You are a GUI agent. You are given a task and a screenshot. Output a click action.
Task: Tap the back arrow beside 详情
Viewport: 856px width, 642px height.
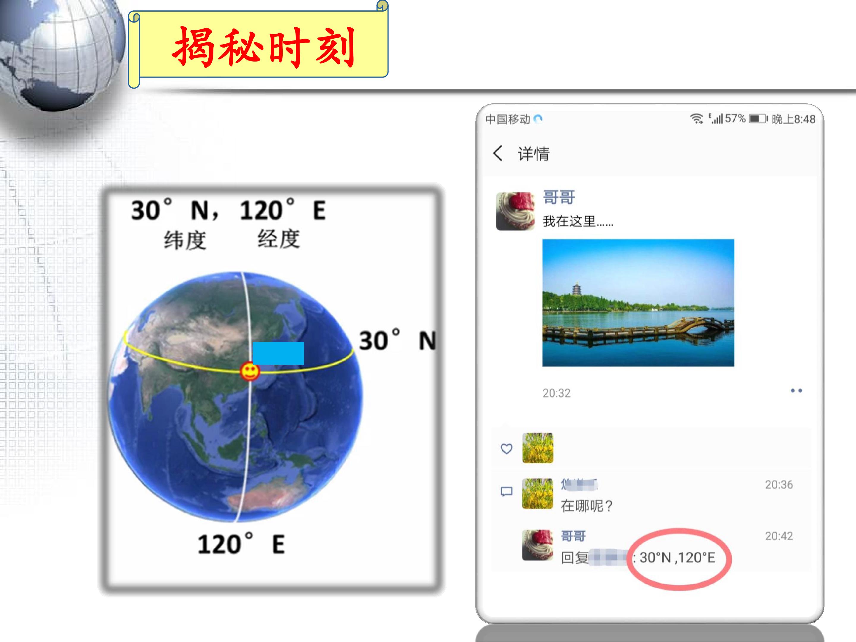[x=498, y=153]
